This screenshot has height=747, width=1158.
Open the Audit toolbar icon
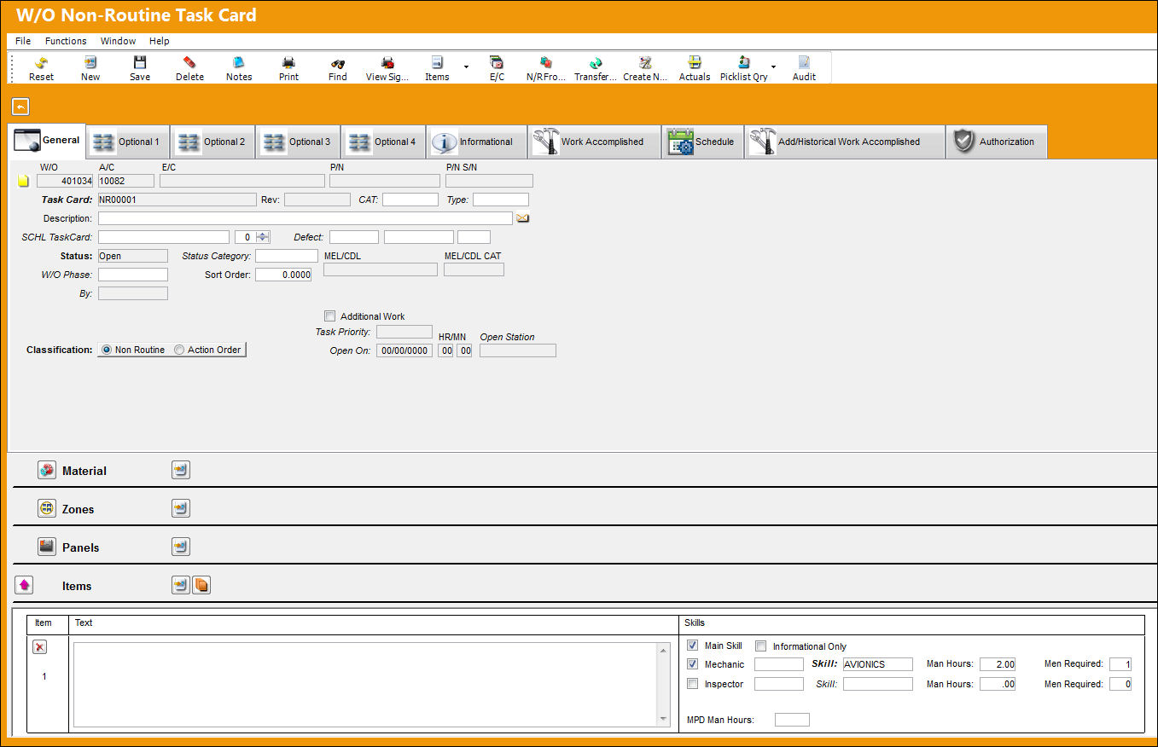[804, 62]
